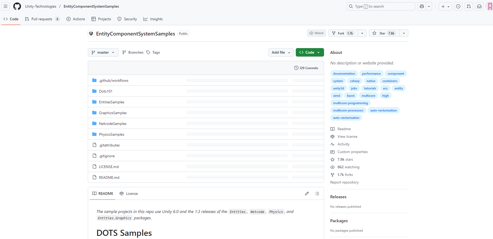Open the Pull requests tab
This screenshot has height=239, width=493.
[42, 19]
